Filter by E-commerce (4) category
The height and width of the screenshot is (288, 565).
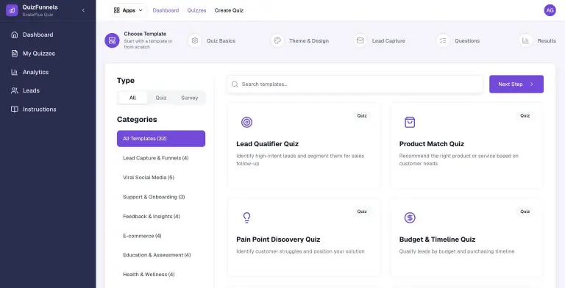[x=161, y=236]
